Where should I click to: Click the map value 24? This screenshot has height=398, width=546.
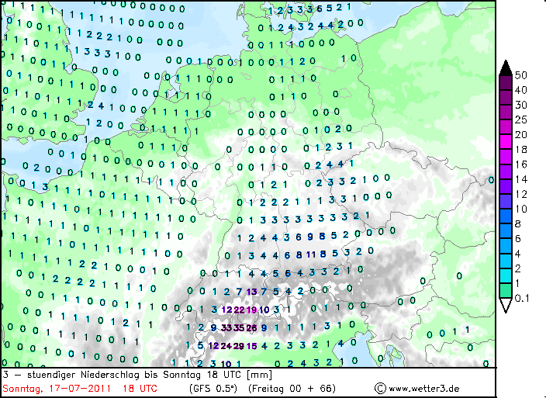point(226,346)
